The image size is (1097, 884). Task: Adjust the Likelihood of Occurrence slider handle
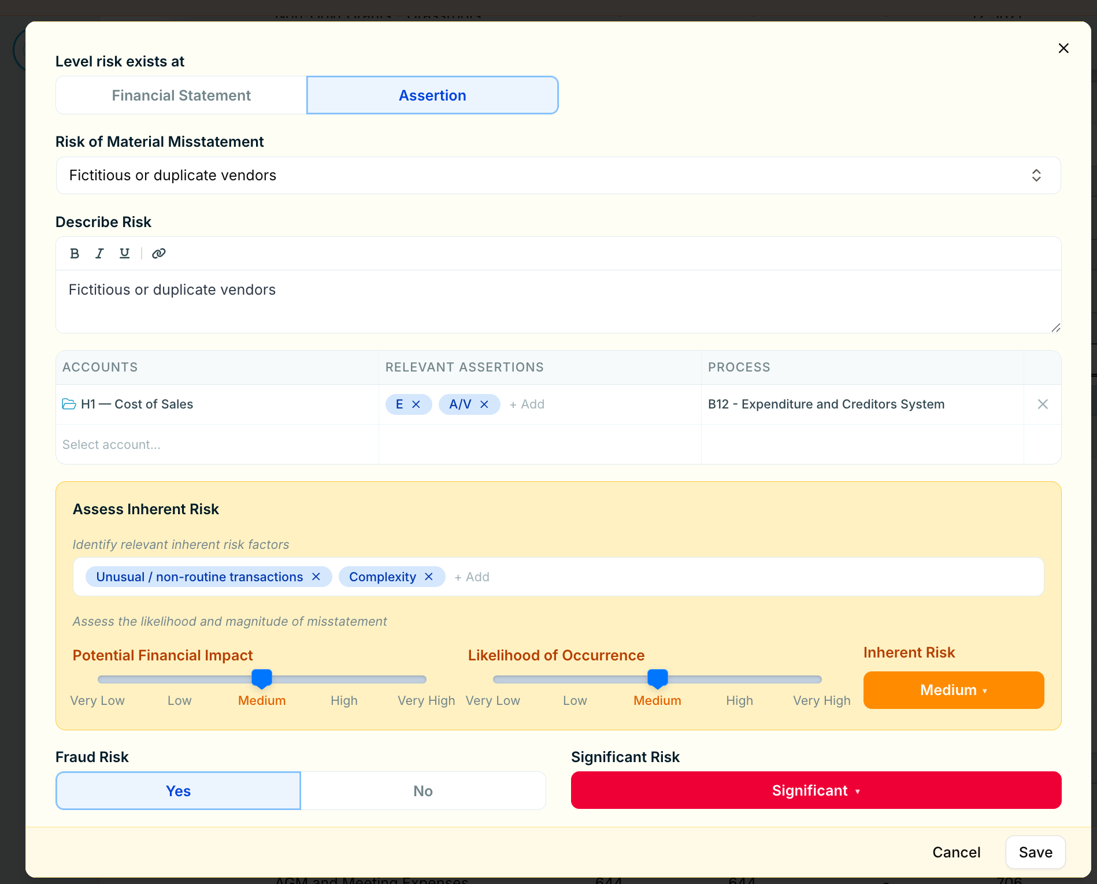click(658, 679)
